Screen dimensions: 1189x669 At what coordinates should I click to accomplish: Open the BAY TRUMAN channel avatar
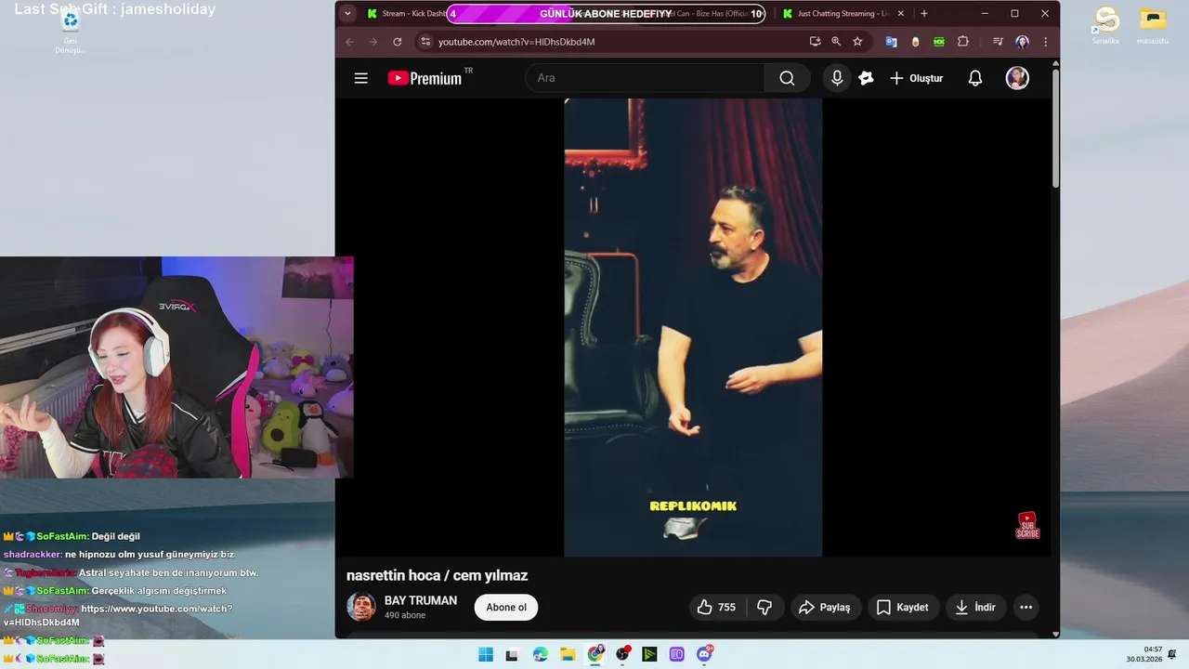361,607
